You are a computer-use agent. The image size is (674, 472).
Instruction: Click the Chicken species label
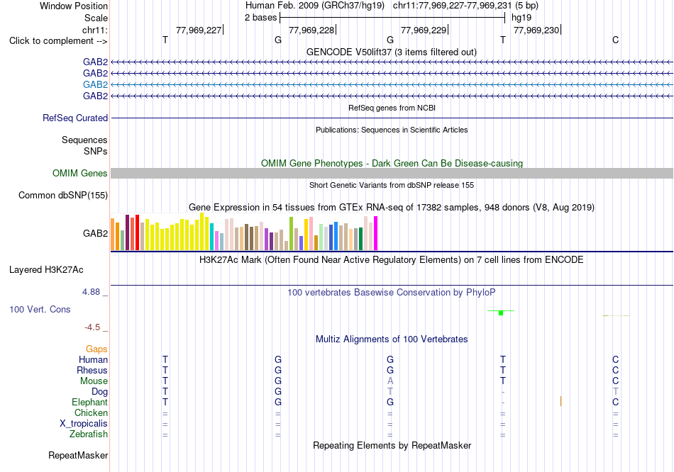[x=91, y=412]
